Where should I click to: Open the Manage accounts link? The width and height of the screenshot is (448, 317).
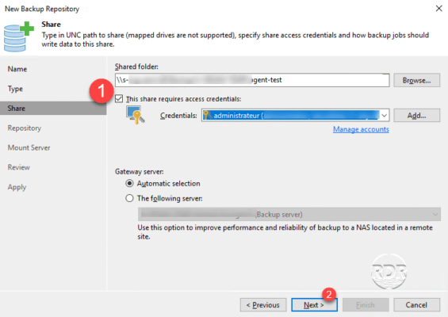[361, 129]
